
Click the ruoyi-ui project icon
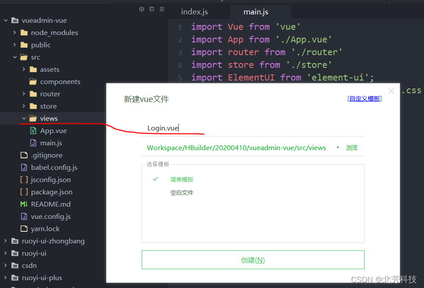(x=15, y=253)
